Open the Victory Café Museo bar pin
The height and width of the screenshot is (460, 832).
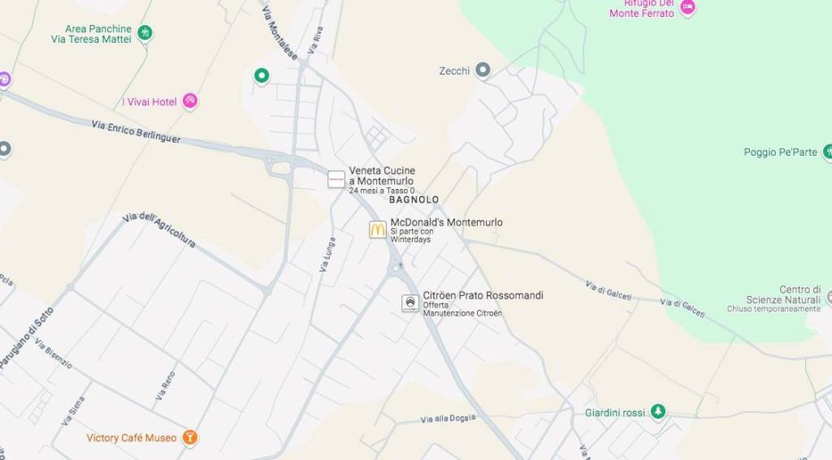click(190, 438)
